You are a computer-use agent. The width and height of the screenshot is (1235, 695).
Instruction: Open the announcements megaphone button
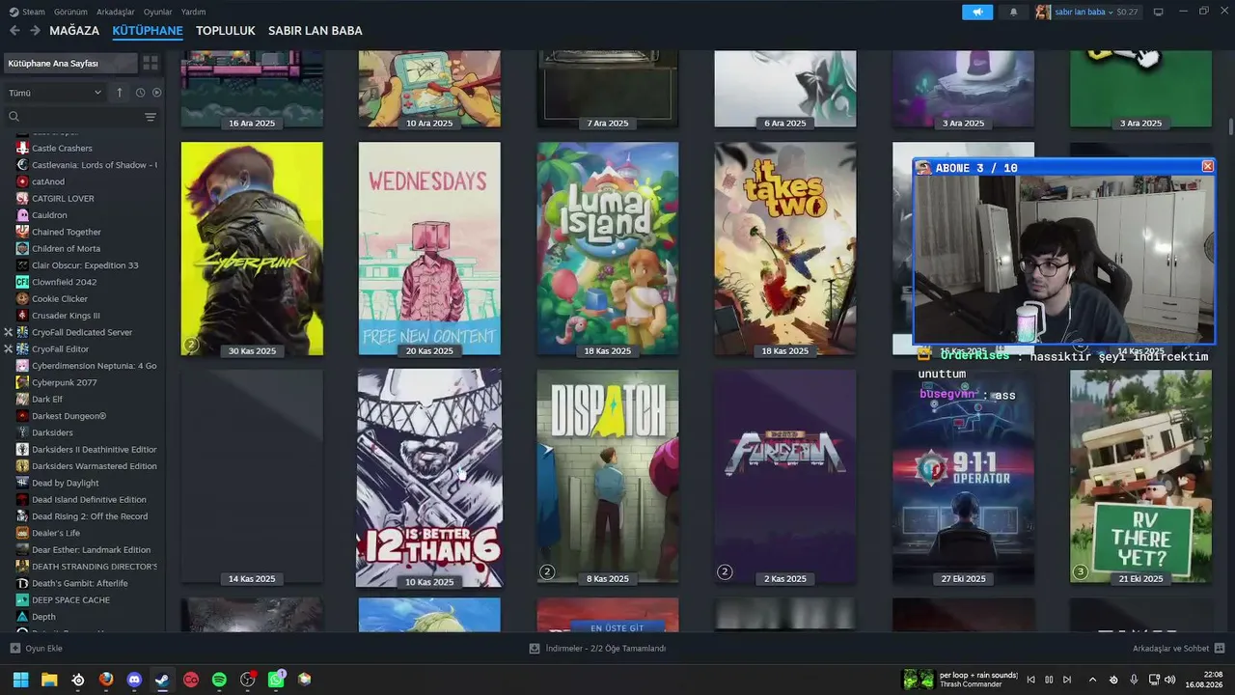click(977, 12)
